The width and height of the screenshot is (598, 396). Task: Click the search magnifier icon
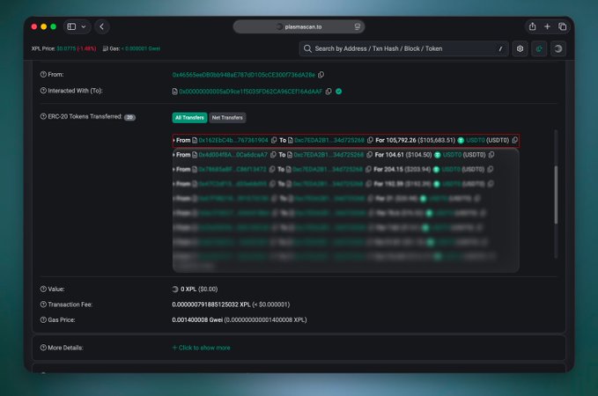tap(307, 48)
